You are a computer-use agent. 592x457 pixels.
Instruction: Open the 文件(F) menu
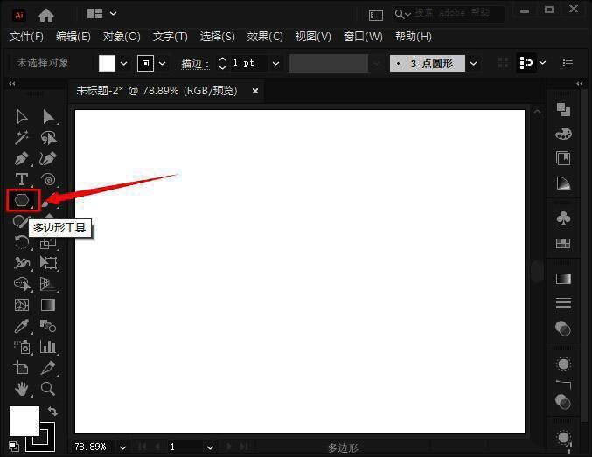point(26,37)
